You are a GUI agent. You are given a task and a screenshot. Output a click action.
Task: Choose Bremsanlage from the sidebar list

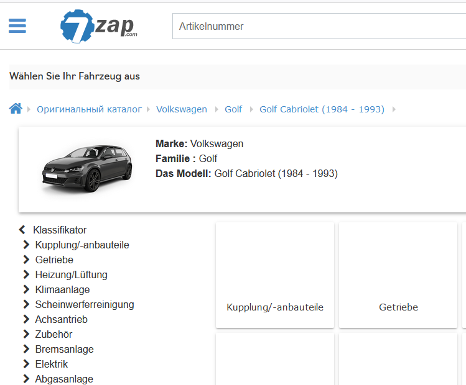point(64,349)
